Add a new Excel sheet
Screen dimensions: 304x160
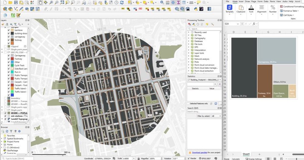259,155
